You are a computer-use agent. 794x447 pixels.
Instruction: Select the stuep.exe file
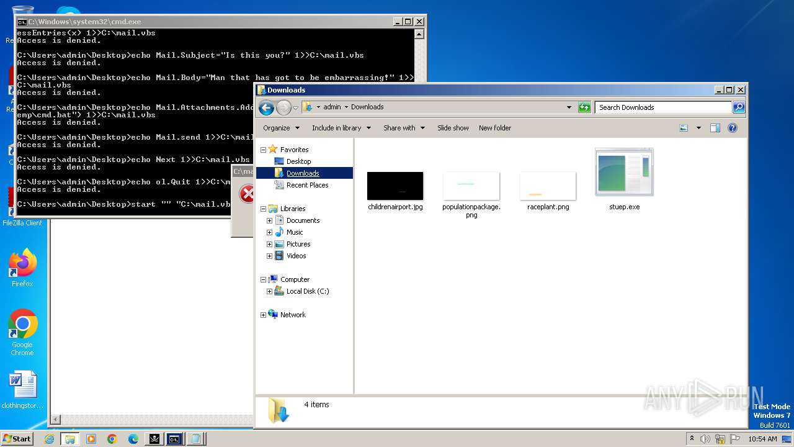[624, 180]
